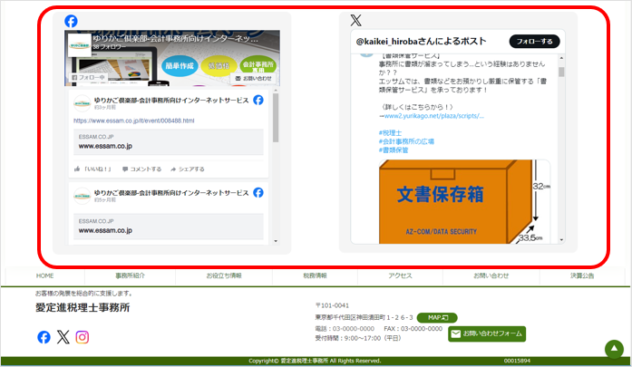Screen dimensions: 632x367
Task: Click Facebook feed scrollbar down arrow
Action: (x=276, y=241)
